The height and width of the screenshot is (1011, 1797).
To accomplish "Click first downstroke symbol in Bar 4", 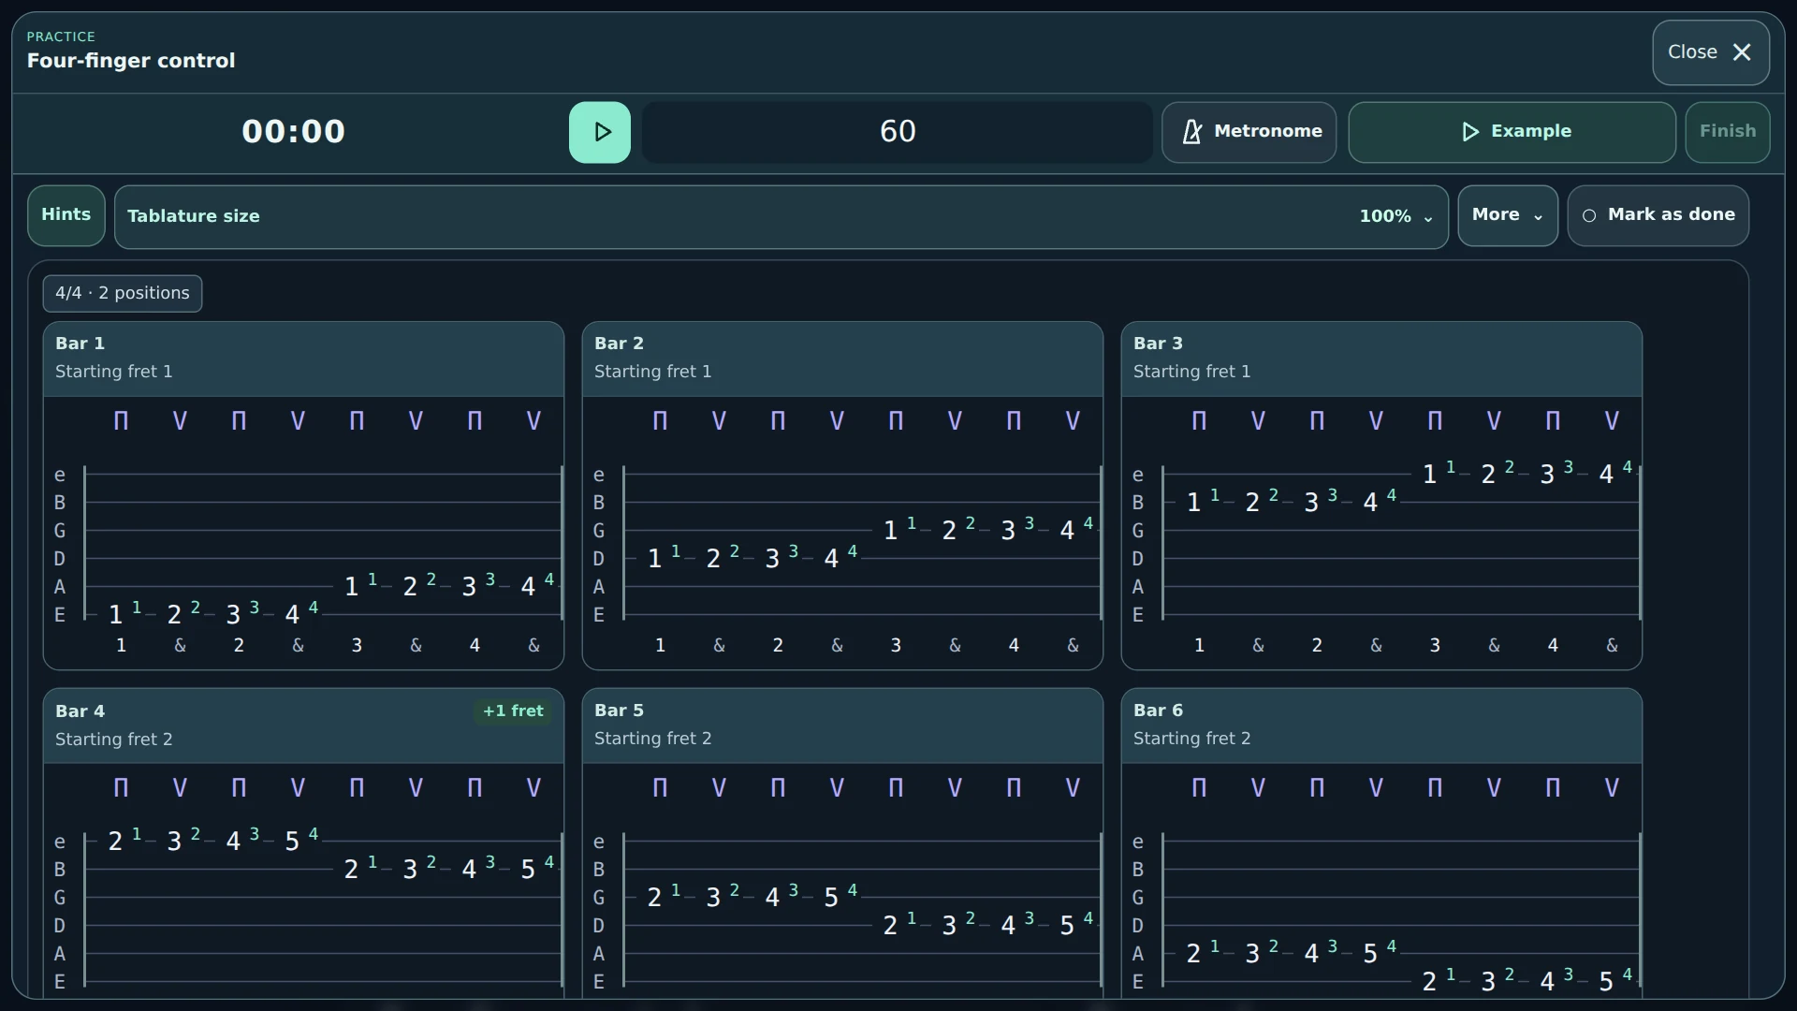I will 121,788.
